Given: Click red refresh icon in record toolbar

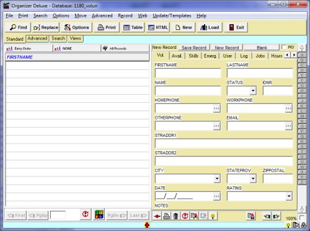Looking at the screenshot, I should [x=185, y=216].
